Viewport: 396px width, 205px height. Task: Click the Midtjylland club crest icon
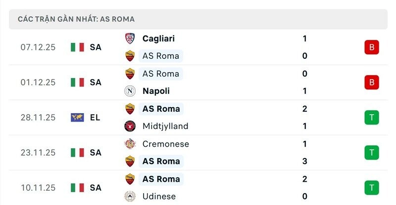click(x=130, y=126)
